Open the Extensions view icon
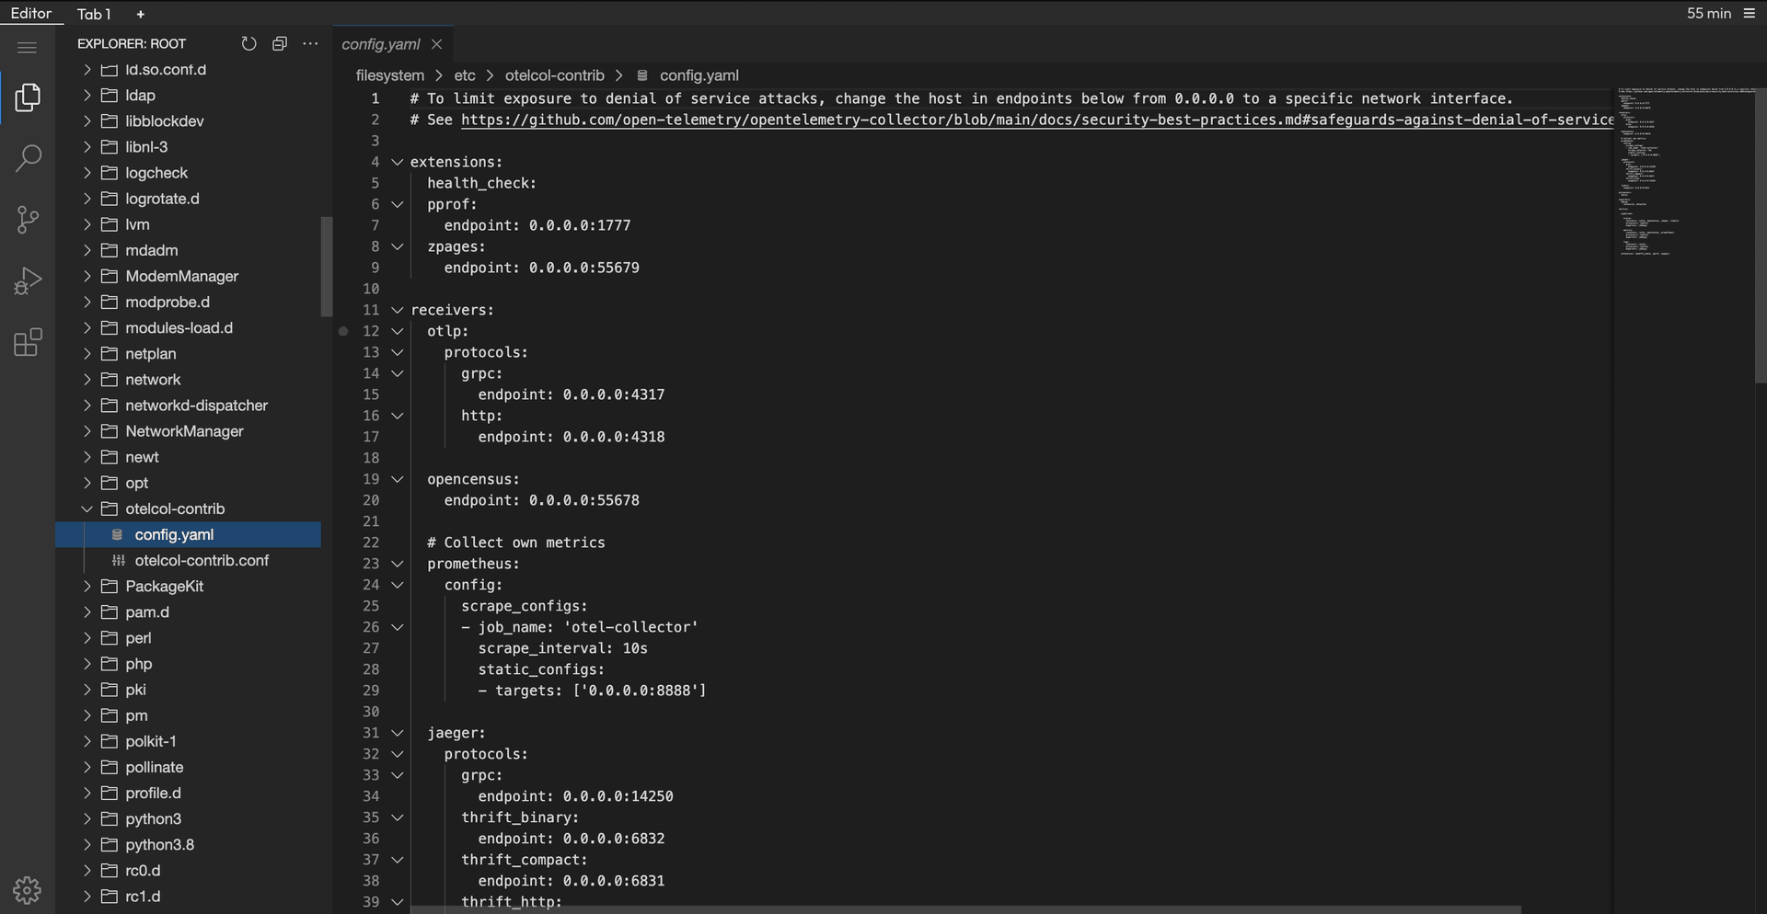 pos(28,342)
